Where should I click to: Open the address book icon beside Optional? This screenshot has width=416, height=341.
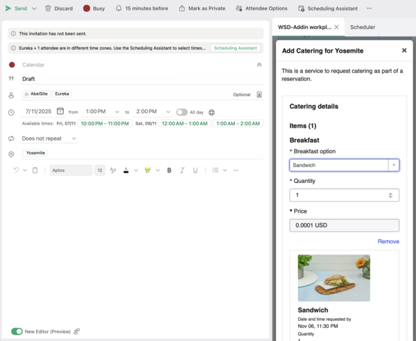tap(259, 94)
